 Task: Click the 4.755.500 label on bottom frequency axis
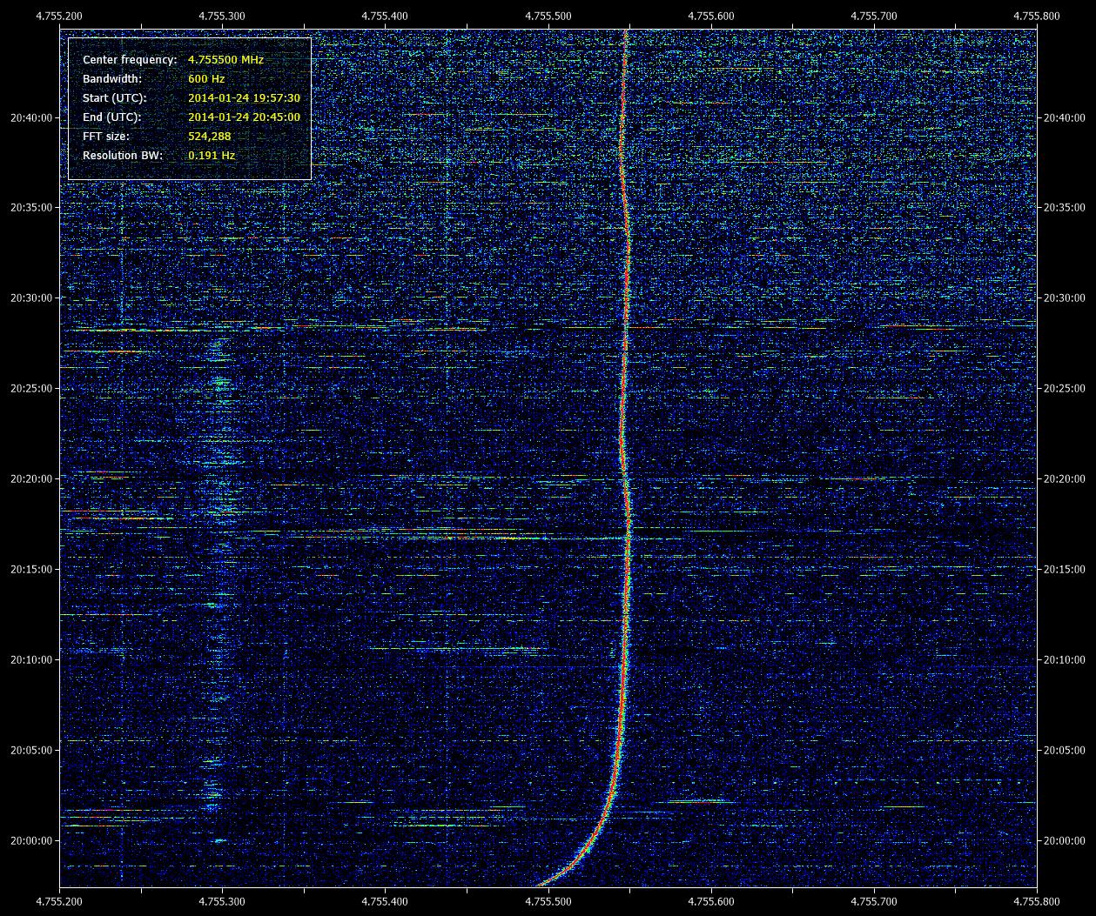548,902
